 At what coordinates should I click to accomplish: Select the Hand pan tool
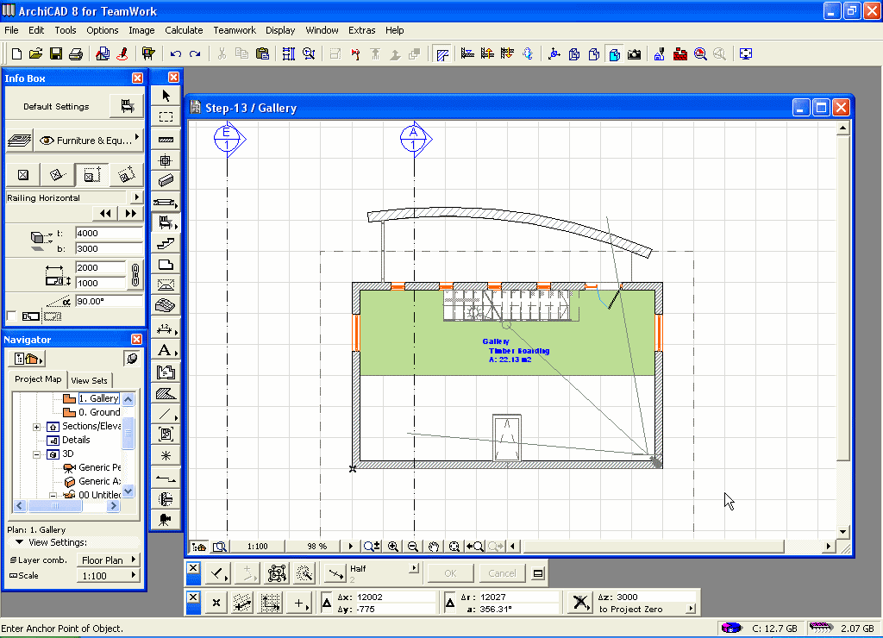[434, 546]
